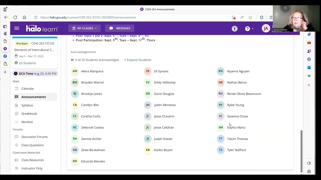Expand the MY CLASSES dropdown
The image size is (321, 180).
point(85,28)
